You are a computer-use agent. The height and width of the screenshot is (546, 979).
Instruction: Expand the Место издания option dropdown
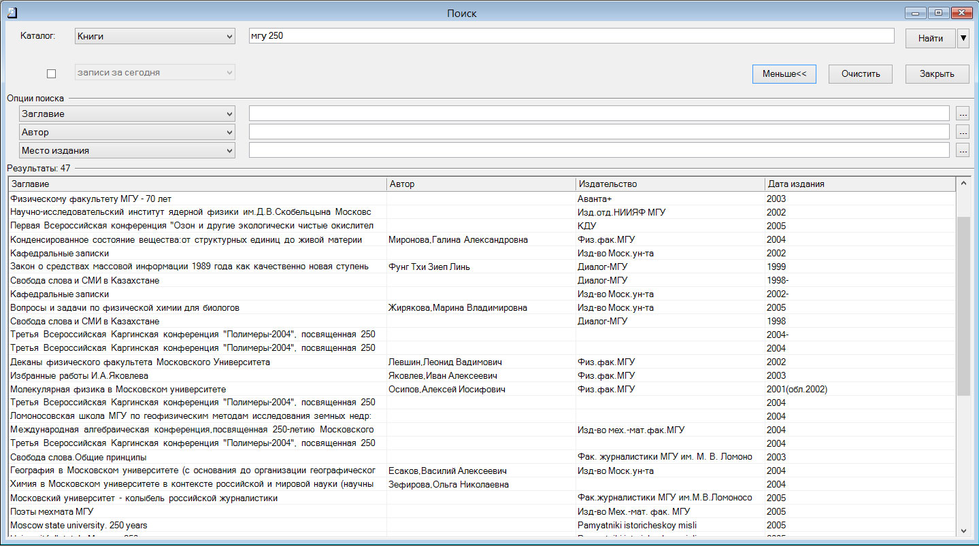click(x=127, y=150)
